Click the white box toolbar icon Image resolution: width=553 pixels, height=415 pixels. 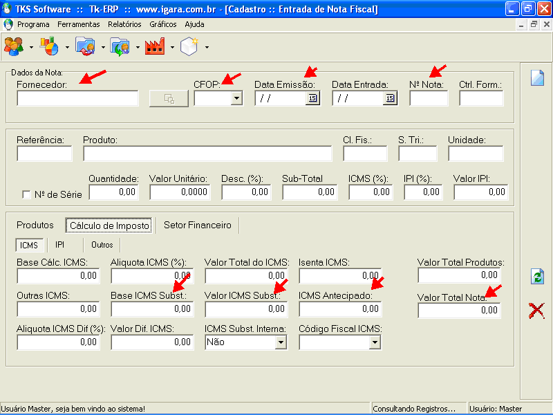[189, 46]
